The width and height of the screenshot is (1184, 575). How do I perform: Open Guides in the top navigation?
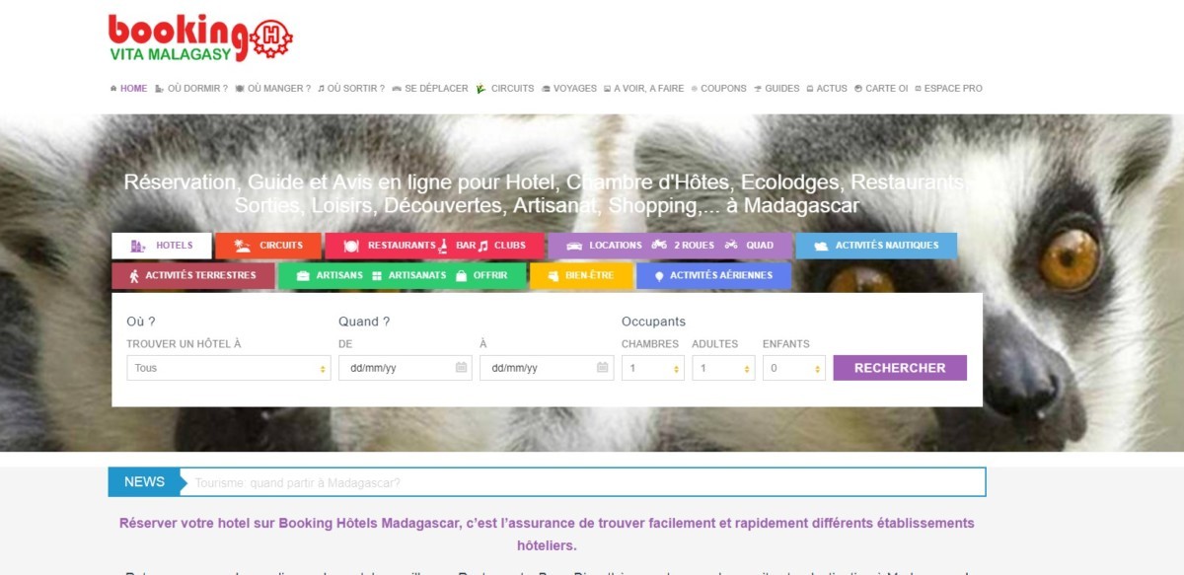pyautogui.click(x=777, y=89)
